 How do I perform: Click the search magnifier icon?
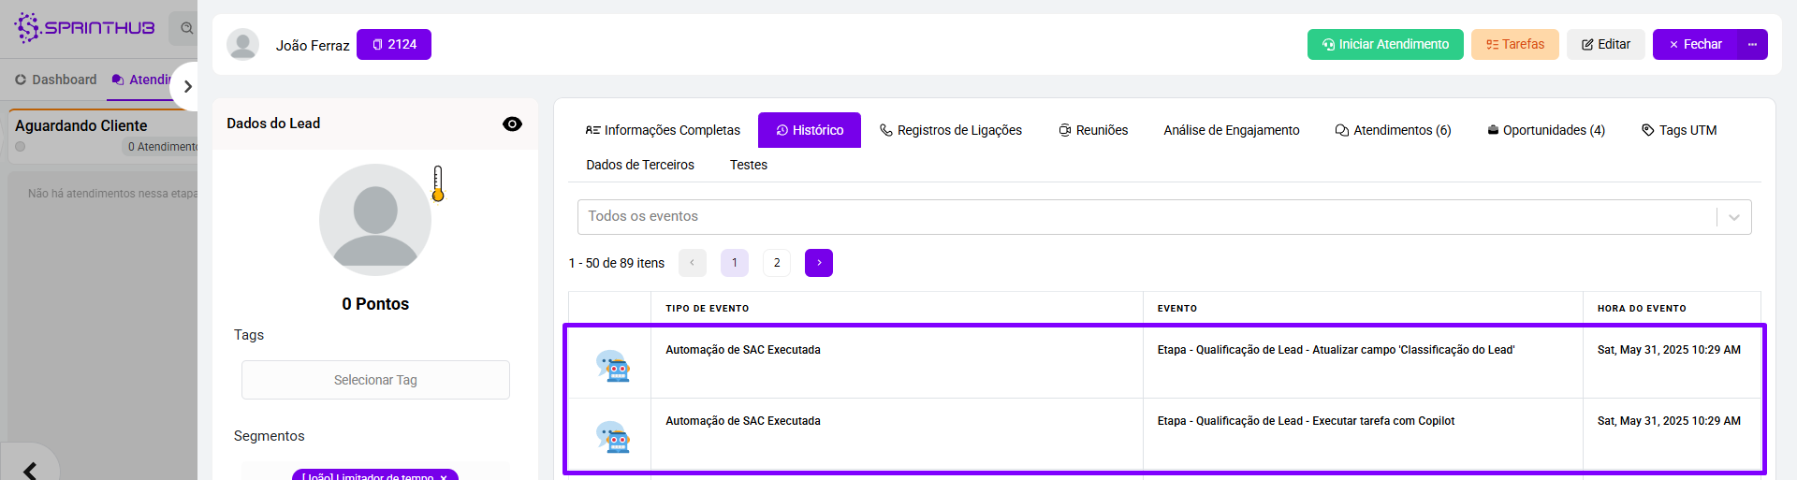click(186, 28)
